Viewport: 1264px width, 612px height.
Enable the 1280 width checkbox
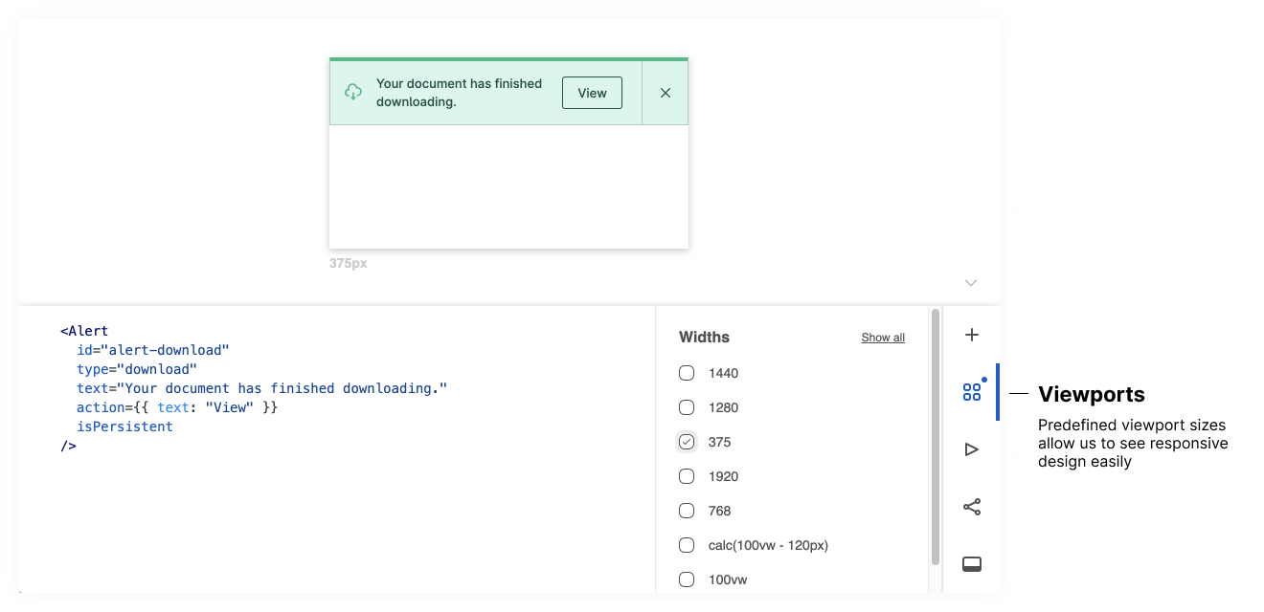click(687, 407)
